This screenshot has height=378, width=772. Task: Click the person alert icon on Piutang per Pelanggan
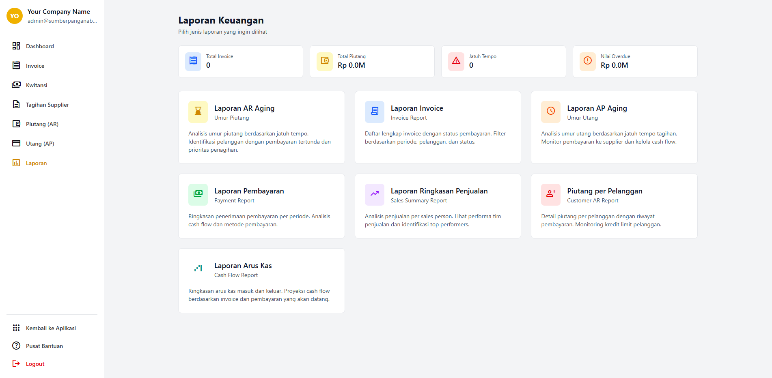[550, 194]
